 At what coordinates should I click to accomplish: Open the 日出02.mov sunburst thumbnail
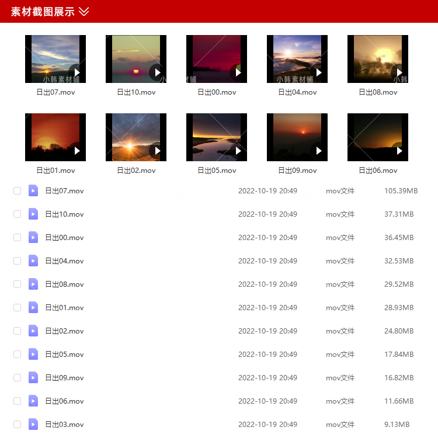coord(131,137)
